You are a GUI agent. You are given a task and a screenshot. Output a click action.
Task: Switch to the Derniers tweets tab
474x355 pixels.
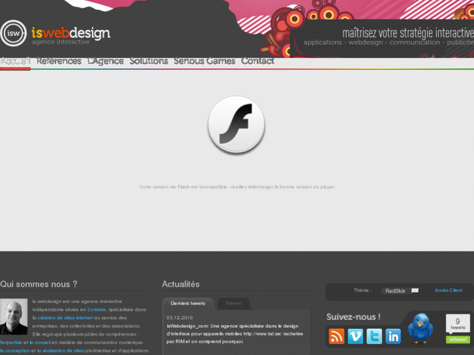click(188, 304)
